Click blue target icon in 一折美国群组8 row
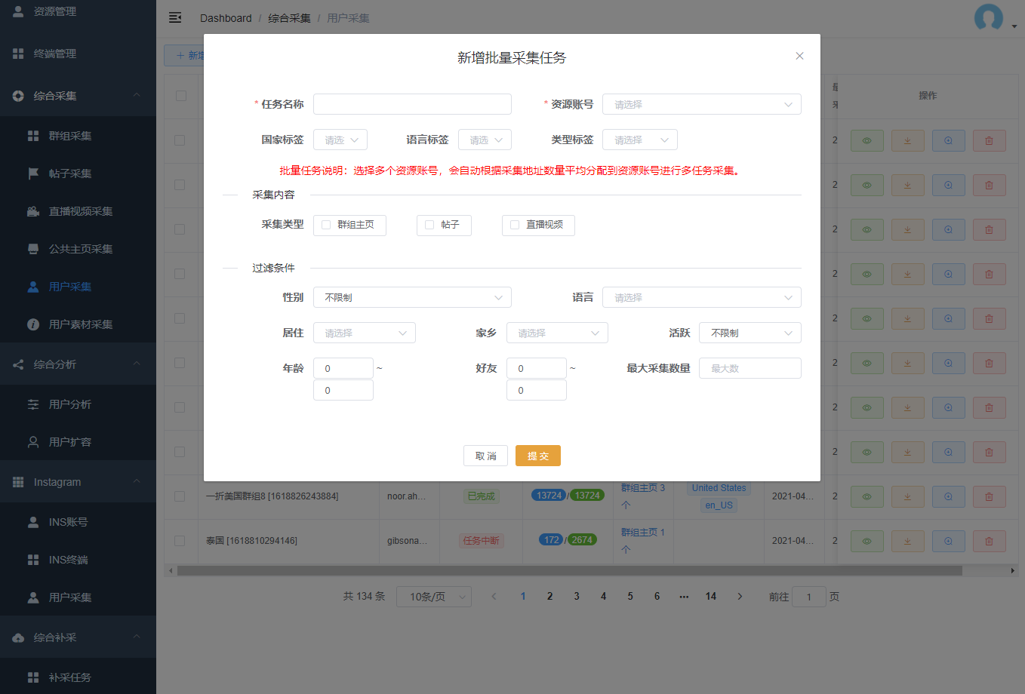Viewport: 1025px width, 694px height. pos(949,496)
